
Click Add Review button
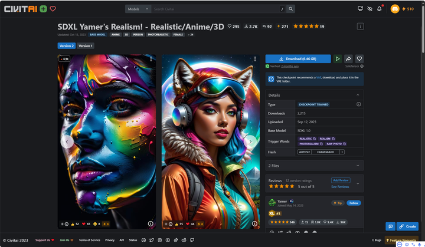point(341,180)
